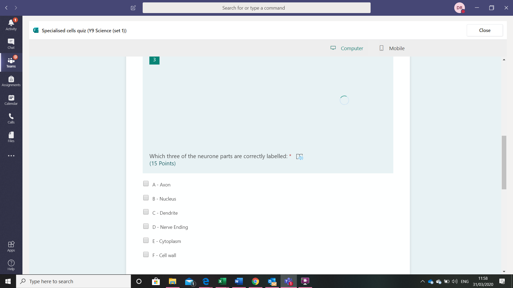Image resolution: width=513 pixels, height=288 pixels.
Task: Play question audio with immersive reader
Action: point(300,157)
